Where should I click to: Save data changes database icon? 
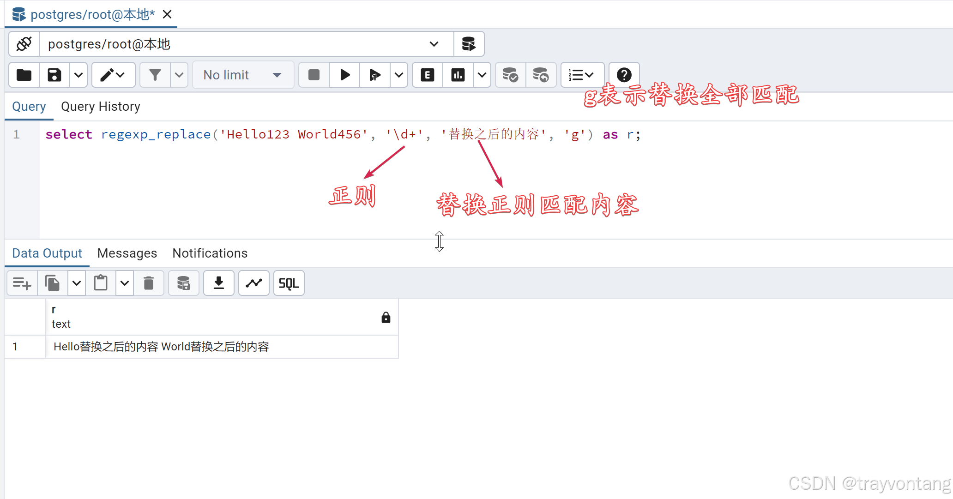pyautogui.click(x=184, y=283)
